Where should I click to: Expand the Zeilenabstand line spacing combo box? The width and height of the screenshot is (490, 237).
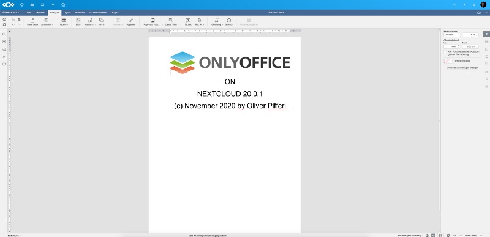[451, 35]
